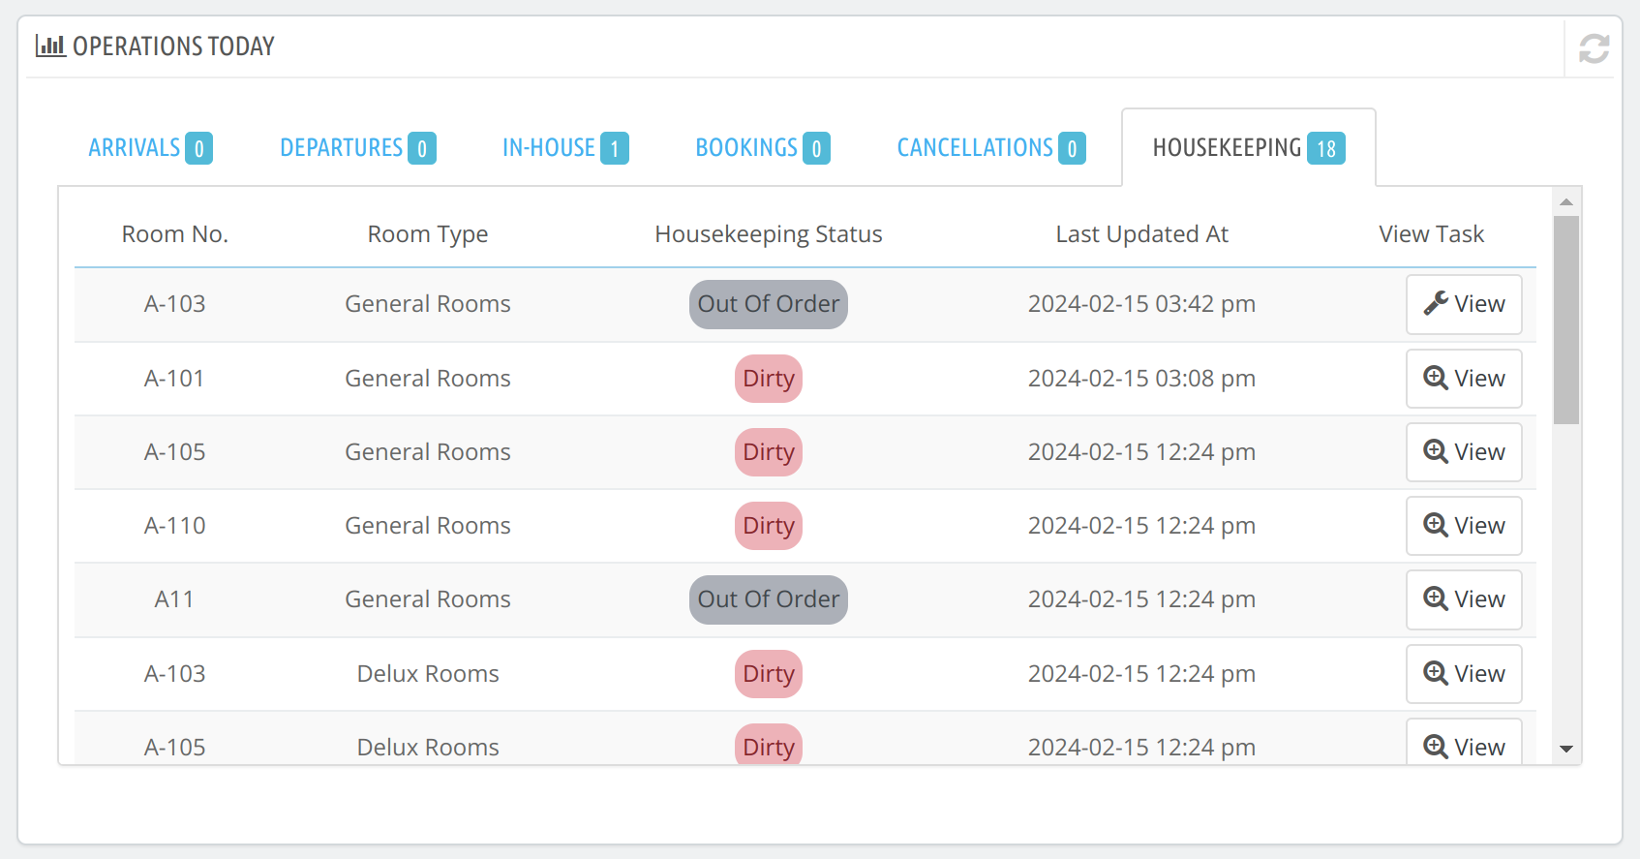The image size is (1640, 859).
Task: Click the Departures count badge 0
Action: [x=422, y=148]
